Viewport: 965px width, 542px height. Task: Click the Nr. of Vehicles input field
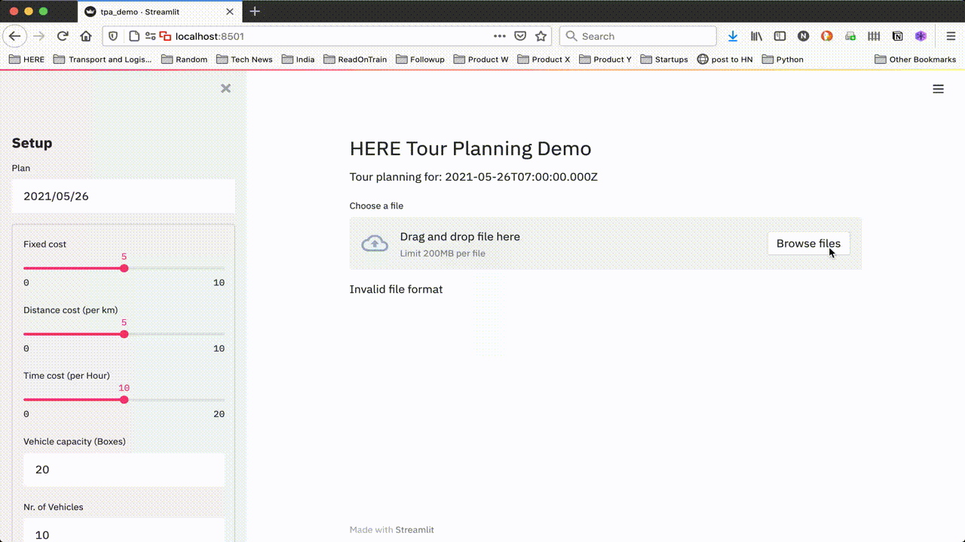[124, 530]
